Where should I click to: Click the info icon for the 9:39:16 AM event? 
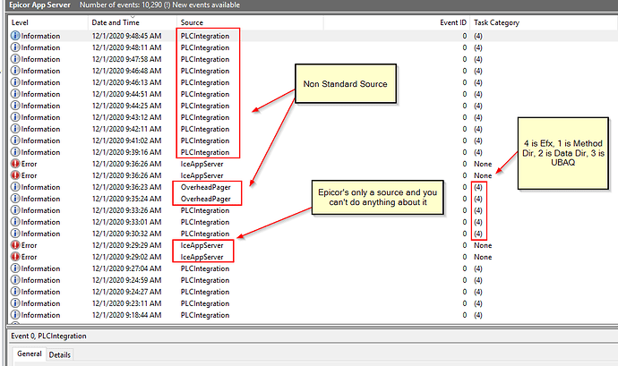[x=15, y=152]
